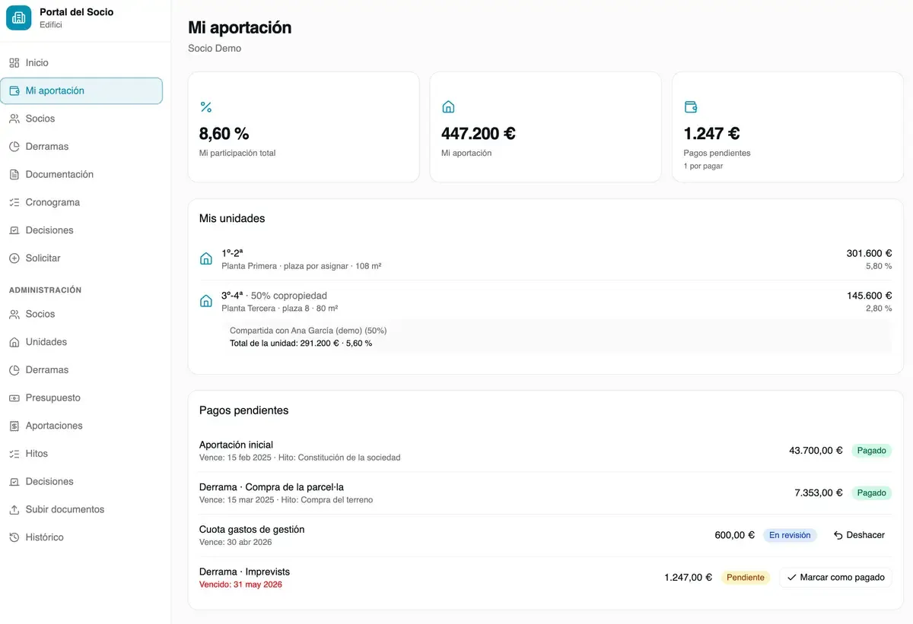
Task: Click the pie chart icon beside Derramas under Socios
Action: tap(14, 147)
